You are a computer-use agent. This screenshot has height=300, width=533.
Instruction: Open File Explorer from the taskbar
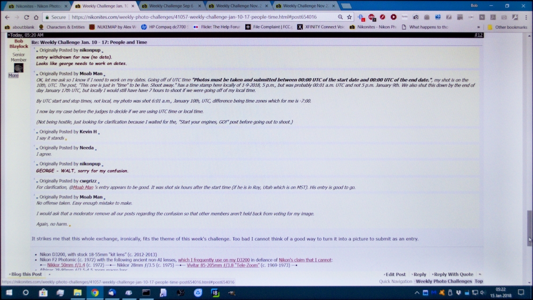pyautogui.click(x=77, y=293)
